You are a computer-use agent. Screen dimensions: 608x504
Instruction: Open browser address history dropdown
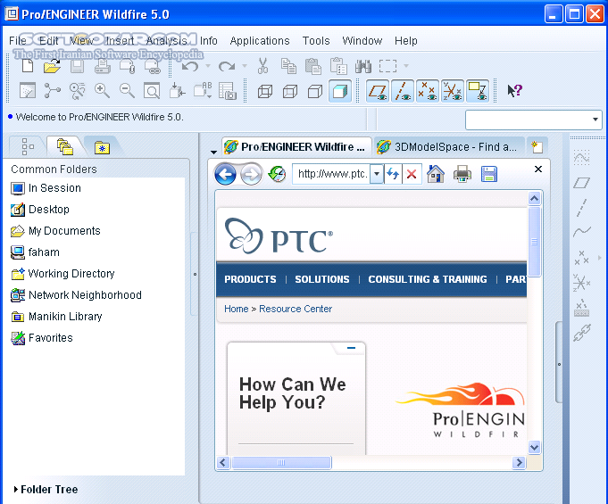pyautogui.click(x=377, y=174)
